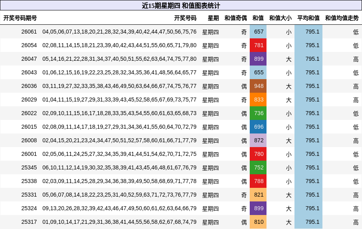Click the red sum value cell 781

click(x=258, y=45)
